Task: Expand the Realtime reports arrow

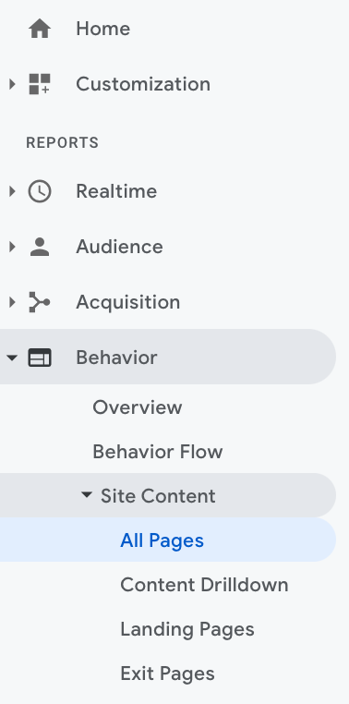Action: coord(12,191)
